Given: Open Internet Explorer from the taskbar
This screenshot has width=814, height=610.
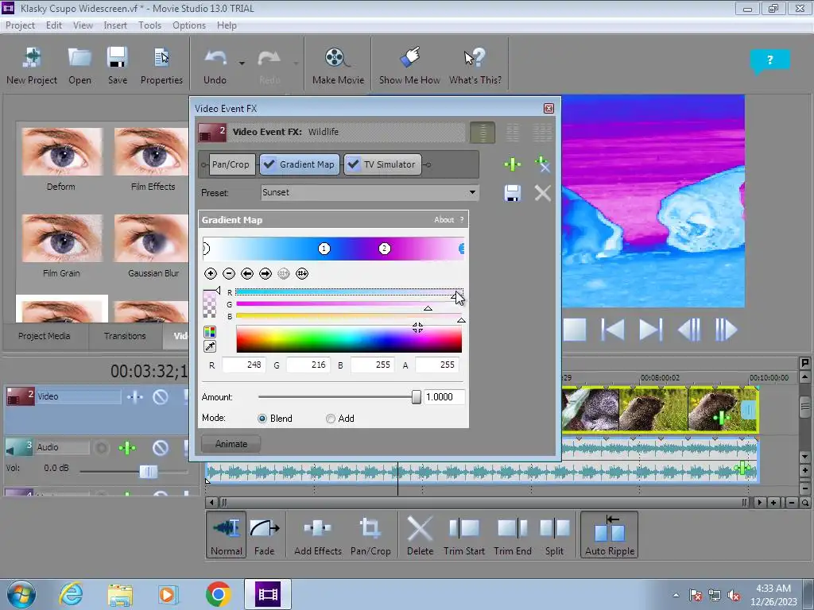Looking at the screenshot, I should click(x=71, y=594).
